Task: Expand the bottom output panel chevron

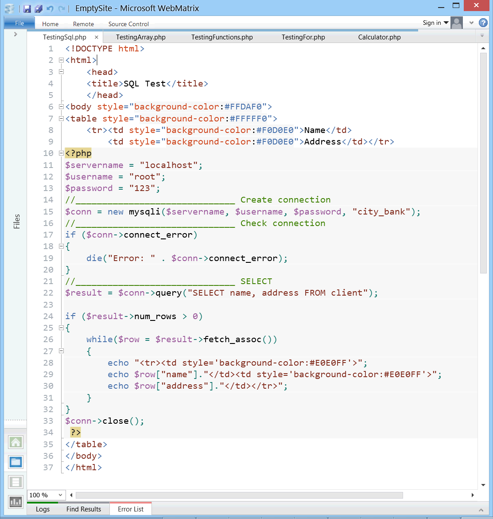Action: click(481, 510)
